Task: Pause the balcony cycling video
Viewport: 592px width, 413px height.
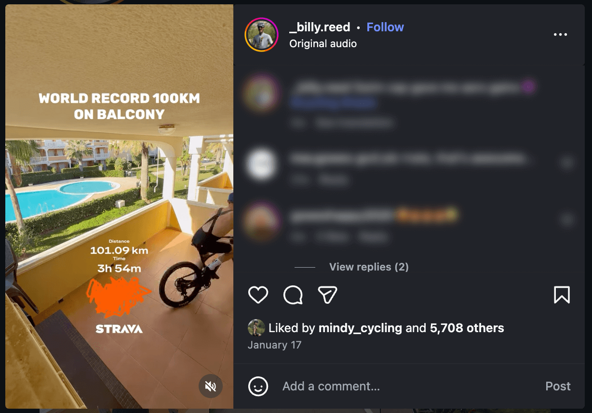Action: pos(119,206)
